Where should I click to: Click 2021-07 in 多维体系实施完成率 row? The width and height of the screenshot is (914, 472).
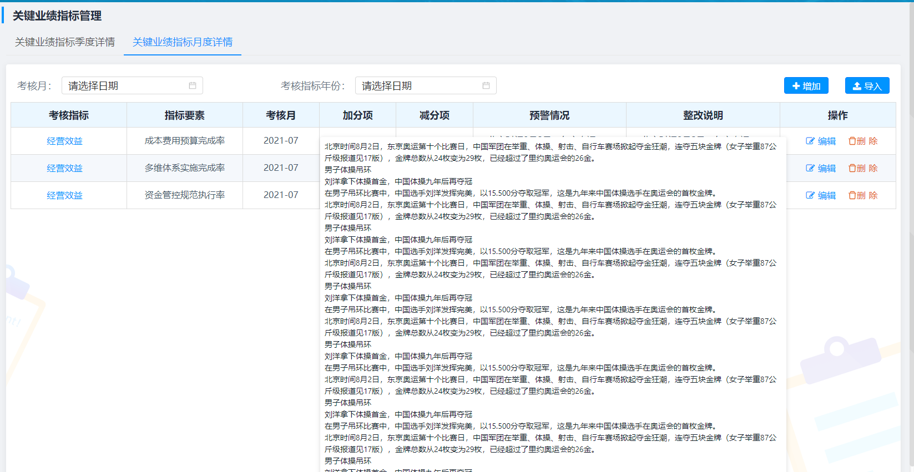[x=281, y=168]
